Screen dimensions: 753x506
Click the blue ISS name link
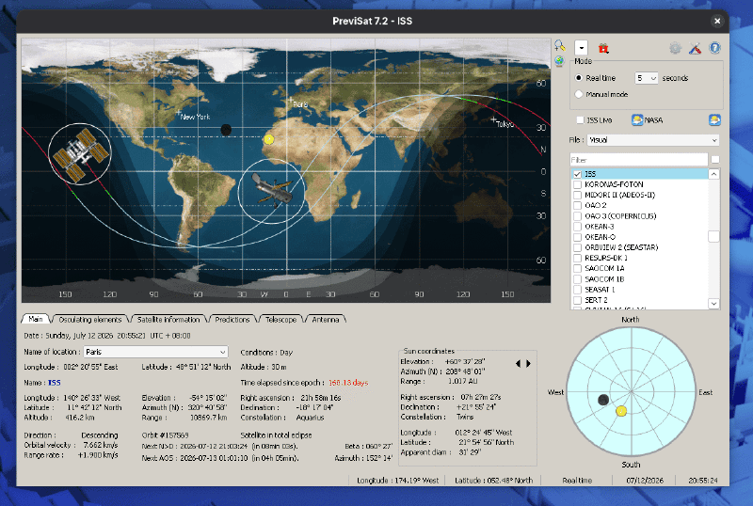55,383
